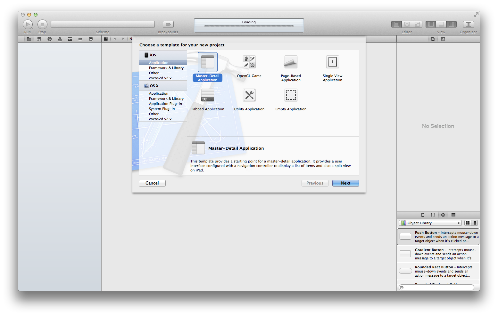
Task: Select Rounded Rect Button library item
Action: pos(438,271)
